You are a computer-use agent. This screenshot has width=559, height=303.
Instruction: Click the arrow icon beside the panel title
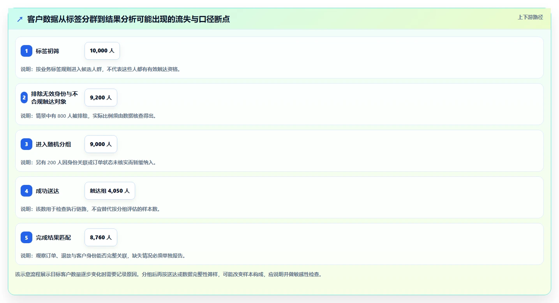pyautogui.click(x=20, y=19)
